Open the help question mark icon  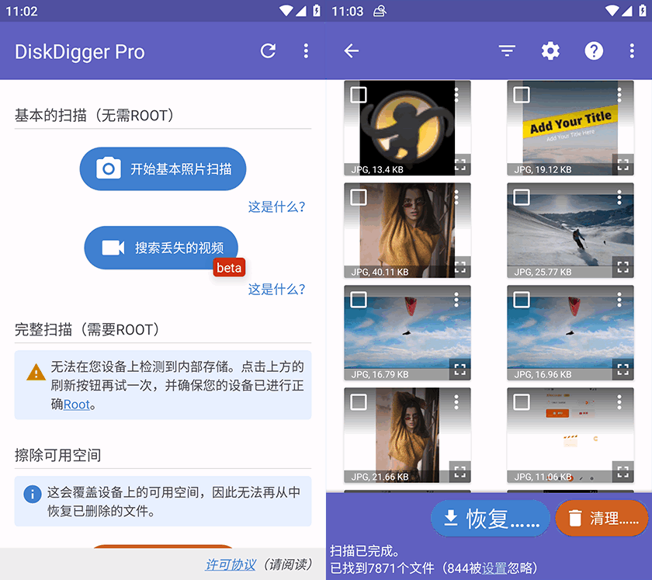coord(594,51)
